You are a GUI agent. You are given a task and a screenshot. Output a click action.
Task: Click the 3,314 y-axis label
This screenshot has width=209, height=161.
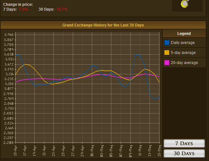tap(10, 74)
